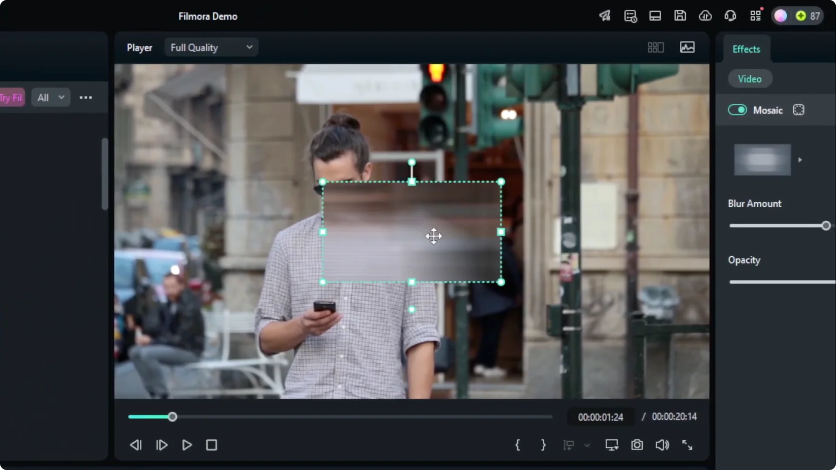Enter fullscreen with the expand arrows icon
836x470 pixels.
pyautogui.click(x=687, y=445)
